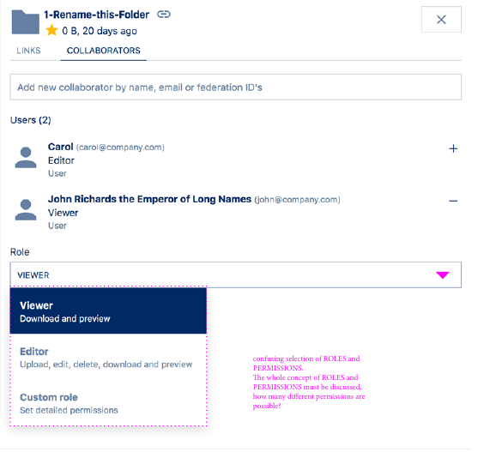484x452 pixels.
Task: Open the Role dropdown showing VIEWER
Action: [x=235, y=275]
